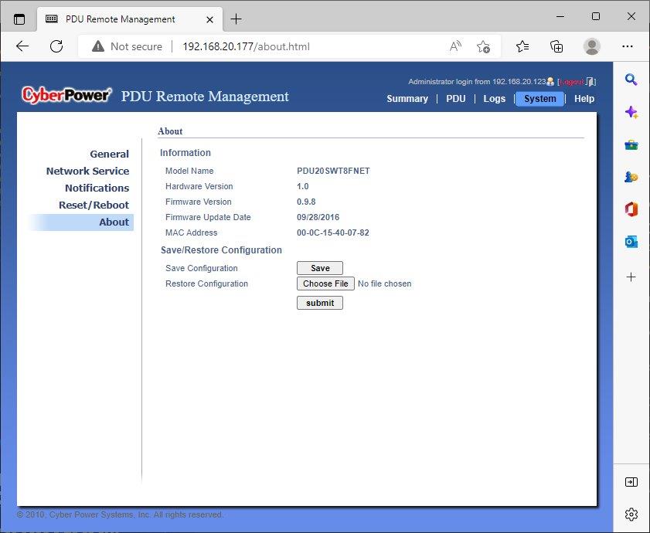
Task: Click the browser refresh icon
Action: point(56,46)
